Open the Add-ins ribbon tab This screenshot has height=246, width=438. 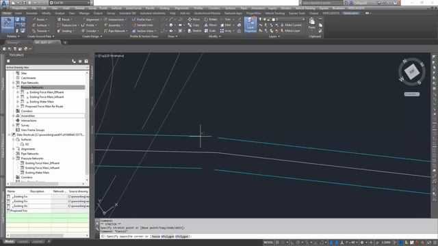pos(185,13)
